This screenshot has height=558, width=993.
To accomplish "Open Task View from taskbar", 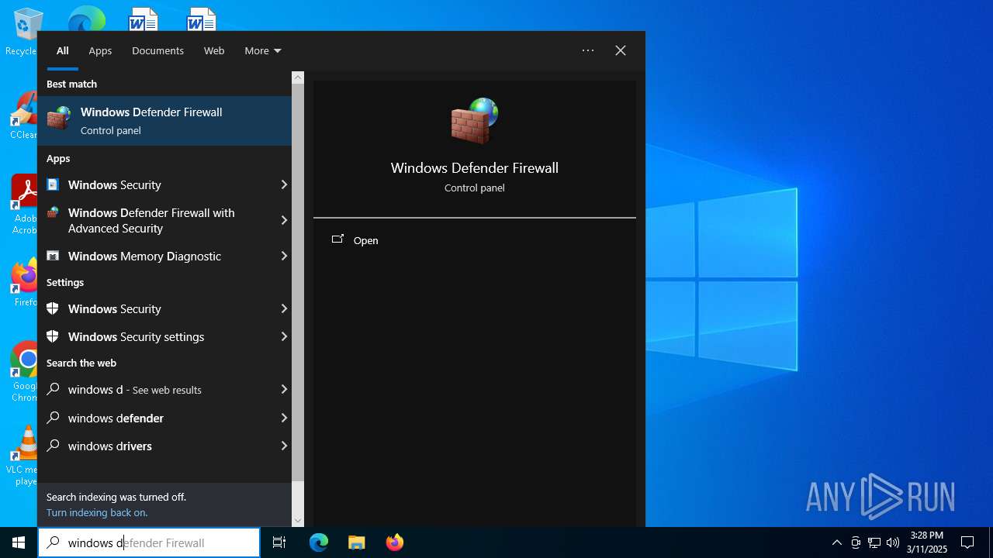I will click(x=279, y=542).
